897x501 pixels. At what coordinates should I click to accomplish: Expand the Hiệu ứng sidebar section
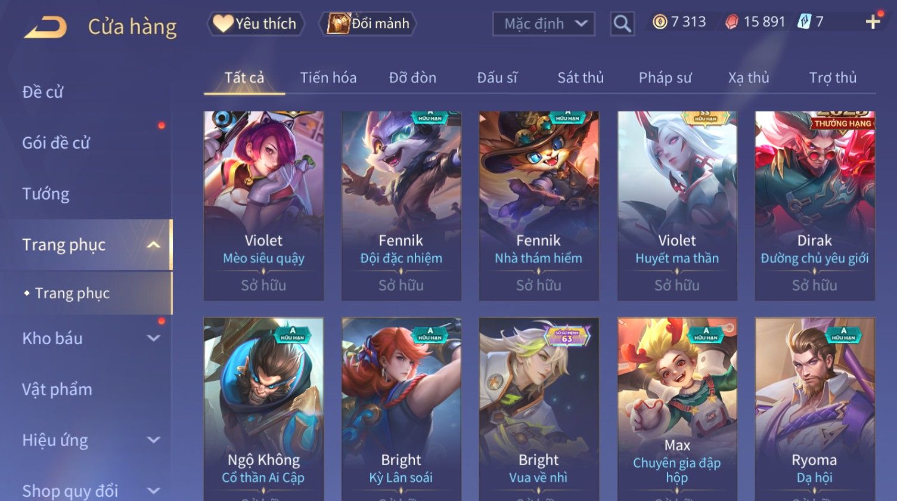tap(153, 440)
